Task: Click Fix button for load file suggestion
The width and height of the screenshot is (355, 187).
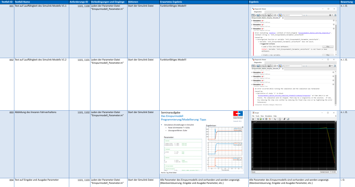Action: tap(328, 46)
